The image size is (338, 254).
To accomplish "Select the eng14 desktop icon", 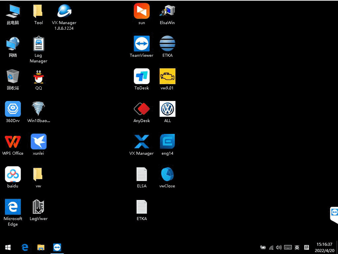I will [167, 142].
